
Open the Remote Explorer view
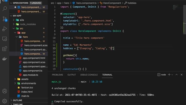(5, 39)
